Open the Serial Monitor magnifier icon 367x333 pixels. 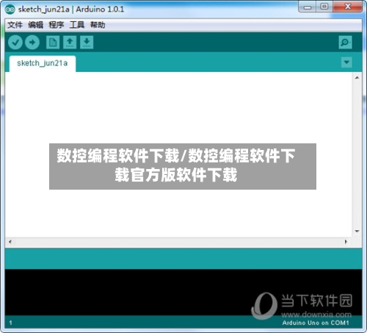tap(345, 43)
